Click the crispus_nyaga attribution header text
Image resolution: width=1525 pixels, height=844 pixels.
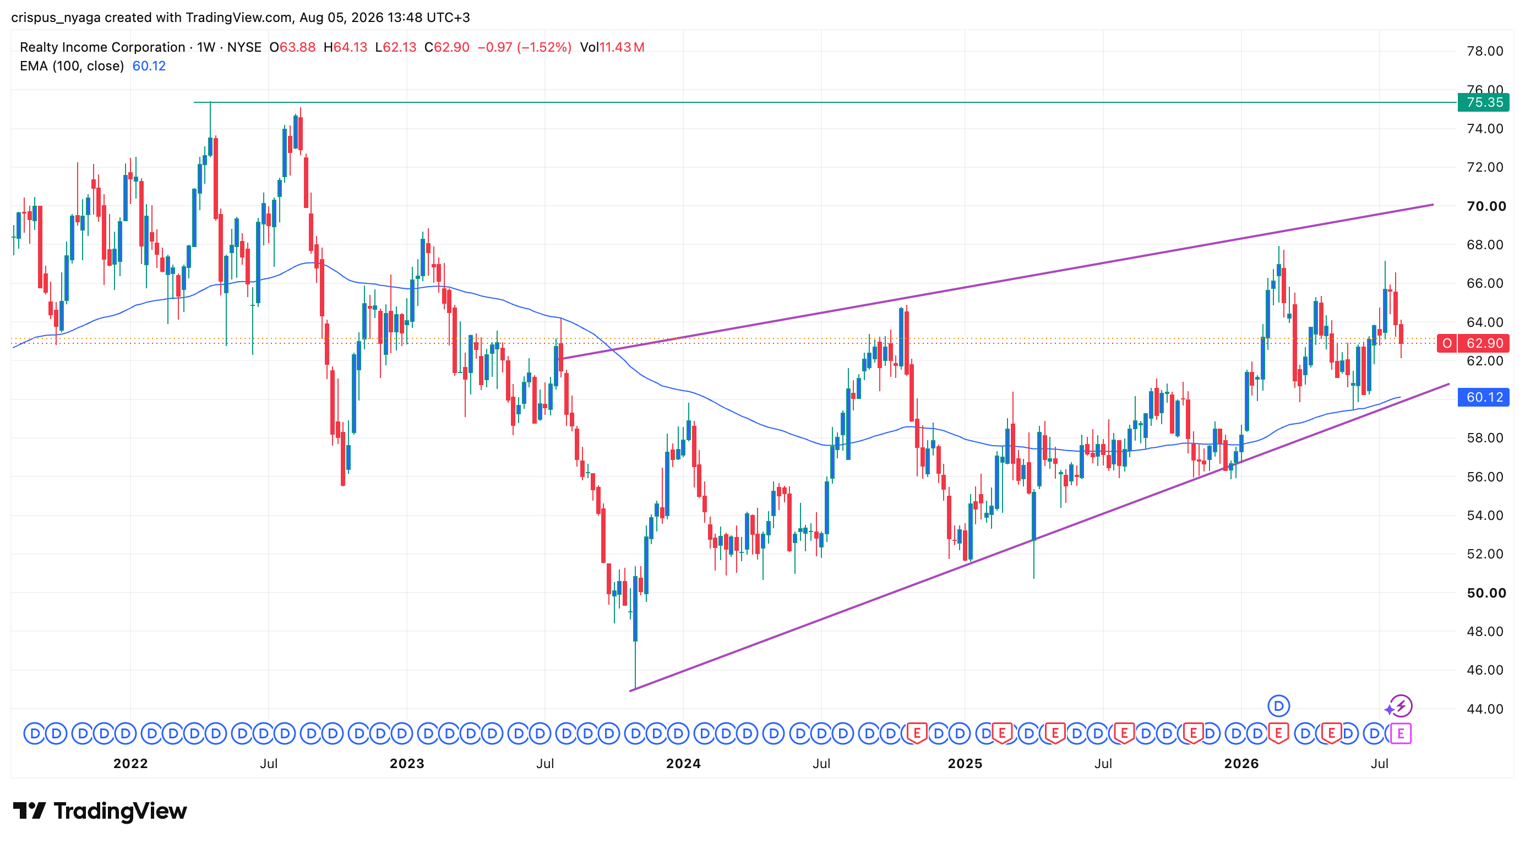(x=241, y=17)
